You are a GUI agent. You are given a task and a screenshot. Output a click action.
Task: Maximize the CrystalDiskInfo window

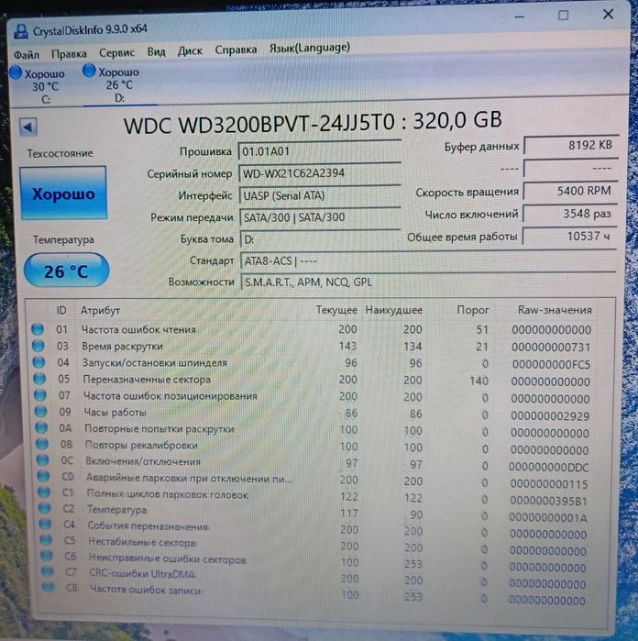[563, 15]
